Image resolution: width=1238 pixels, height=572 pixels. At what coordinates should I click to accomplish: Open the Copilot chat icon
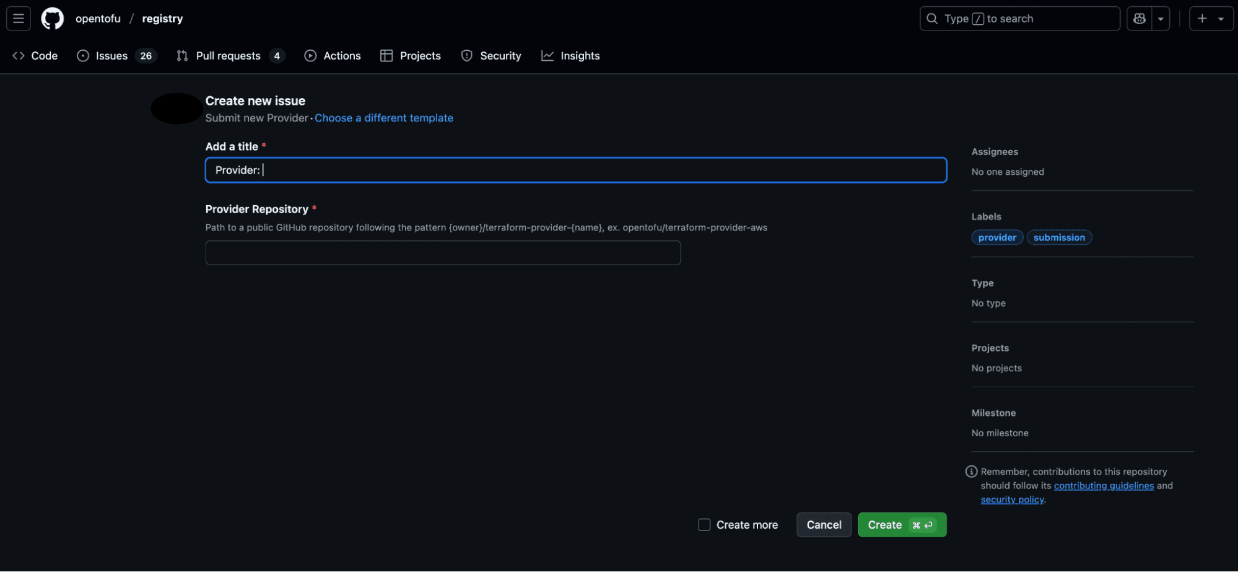tap(1140, 19)
